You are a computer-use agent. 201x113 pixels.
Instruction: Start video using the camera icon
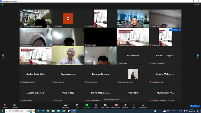pyautogui.click(x=14, y=105)
